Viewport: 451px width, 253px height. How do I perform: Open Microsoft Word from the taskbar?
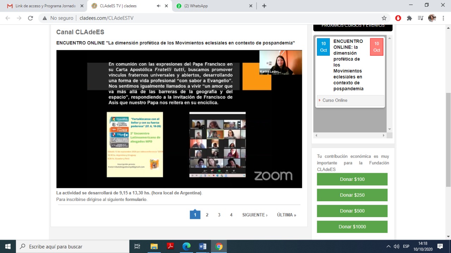click(203, 246)
